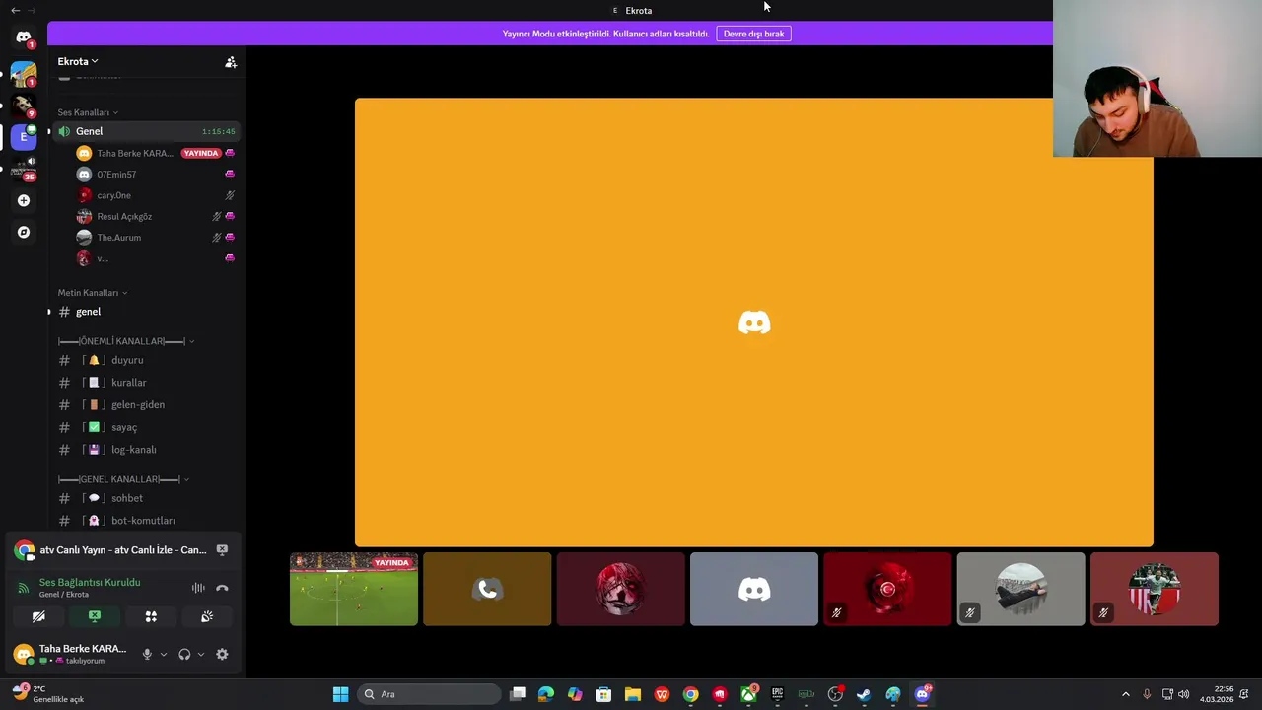The height and width of the screenshot is (710, 1262).
Task: Click Devre dışı bırak button in banner
Action: pos(753,34)
